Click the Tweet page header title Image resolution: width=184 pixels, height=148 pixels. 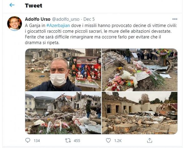34,6
